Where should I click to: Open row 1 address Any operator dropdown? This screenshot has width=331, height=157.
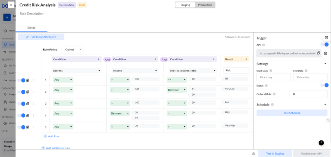[63, 80]
